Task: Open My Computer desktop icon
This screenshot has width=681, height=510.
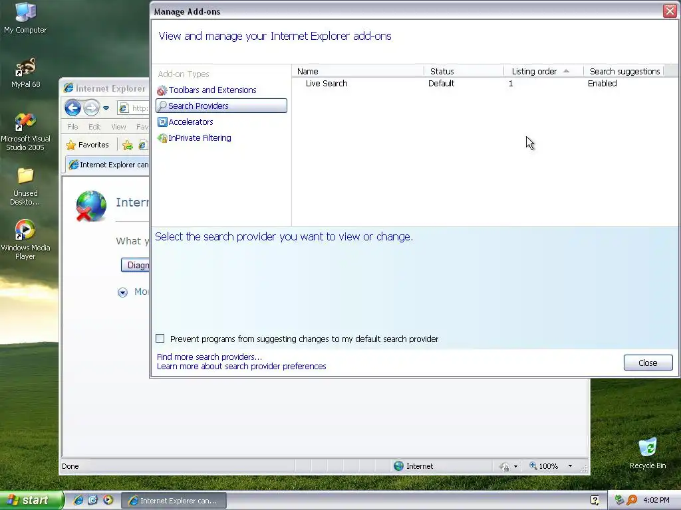Action: pyautogui.click(x=25, y=18)
